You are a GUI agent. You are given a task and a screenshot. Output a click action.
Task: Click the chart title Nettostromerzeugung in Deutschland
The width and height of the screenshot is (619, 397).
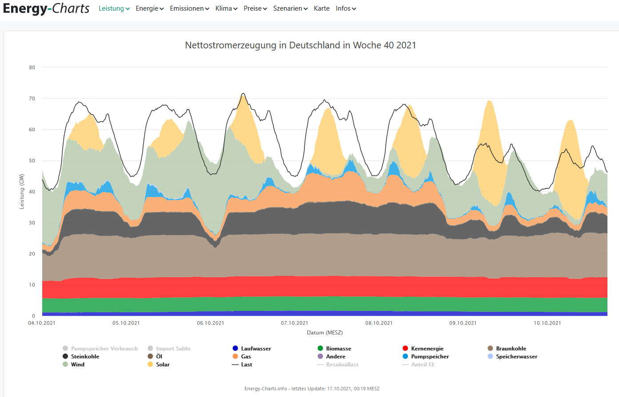pyautogui.click(x=300, y=45)
